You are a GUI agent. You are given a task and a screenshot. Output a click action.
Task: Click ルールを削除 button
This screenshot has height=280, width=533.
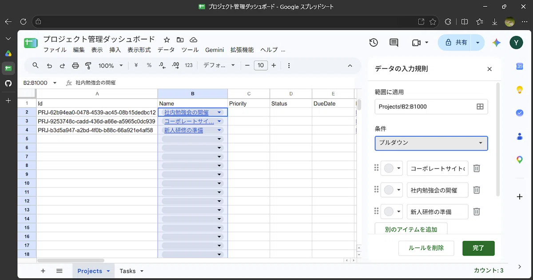[x=426, y=248]
